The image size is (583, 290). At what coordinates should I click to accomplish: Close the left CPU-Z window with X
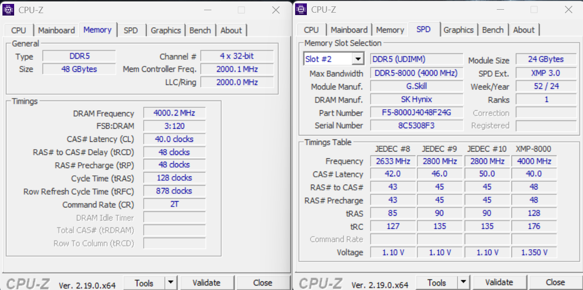[276, 10]
